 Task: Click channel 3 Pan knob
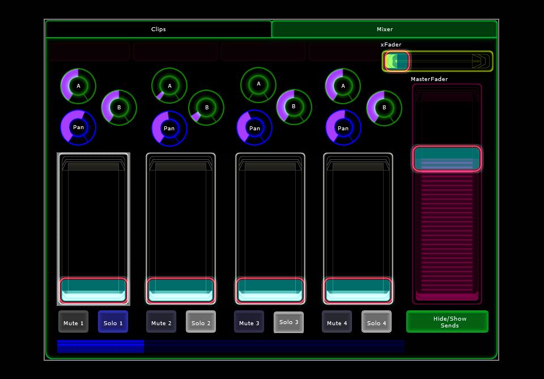254,128
